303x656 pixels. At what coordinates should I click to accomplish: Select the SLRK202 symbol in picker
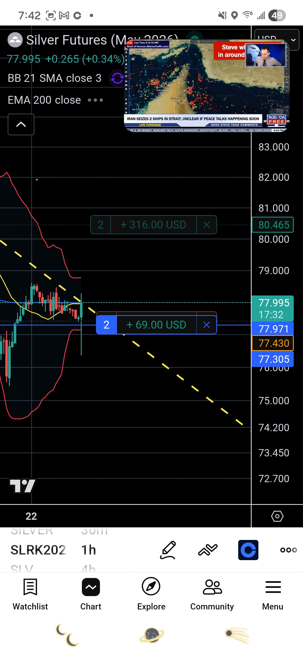pos(38,550)
